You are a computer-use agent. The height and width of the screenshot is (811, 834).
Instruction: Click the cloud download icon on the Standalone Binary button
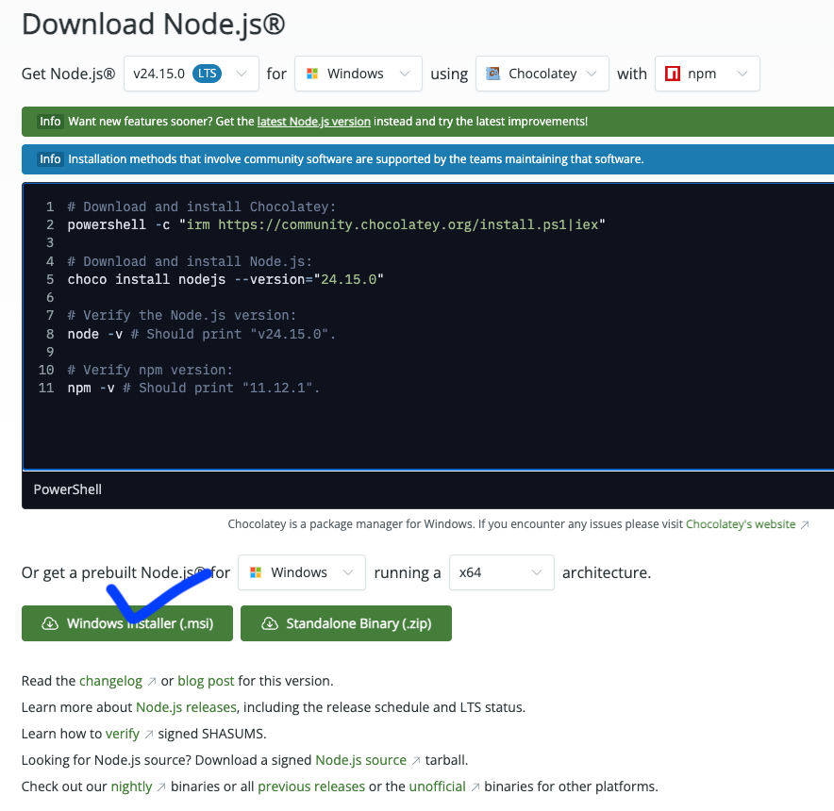coord(270,623)
